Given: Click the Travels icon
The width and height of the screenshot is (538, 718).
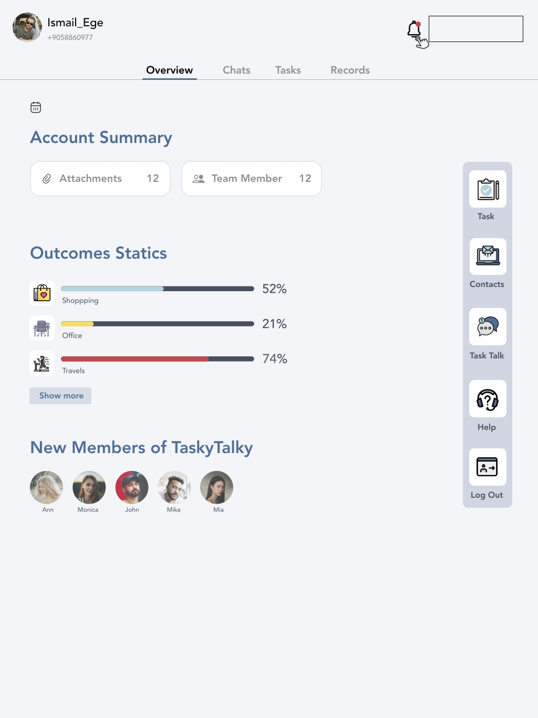Looking at the screenshot, I should 42,363.
